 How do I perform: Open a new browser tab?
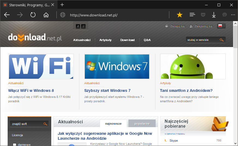point(62,5)
